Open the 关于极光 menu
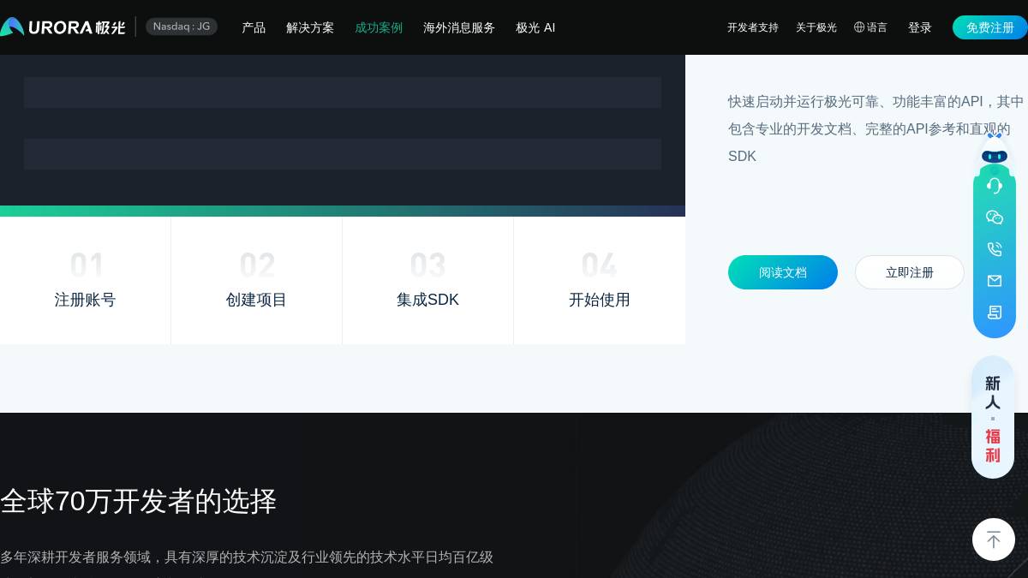The image size is (1028, 578). [x=816, y=27]
